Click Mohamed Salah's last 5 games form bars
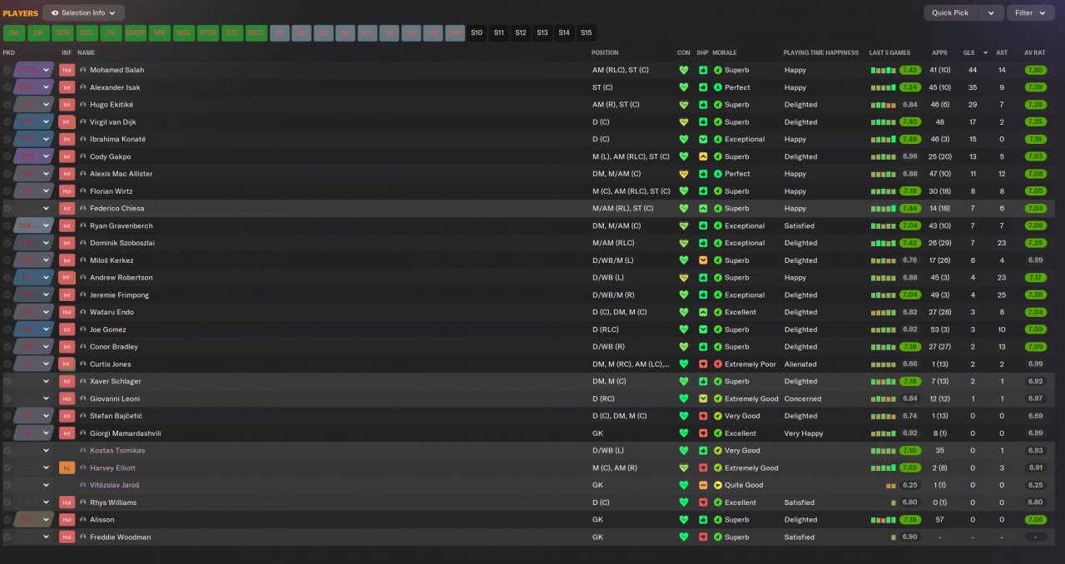 tap(884, 71)
